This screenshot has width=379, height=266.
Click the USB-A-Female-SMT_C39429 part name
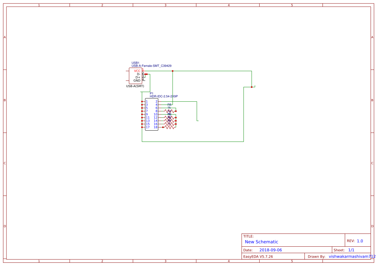click(152, 66)
